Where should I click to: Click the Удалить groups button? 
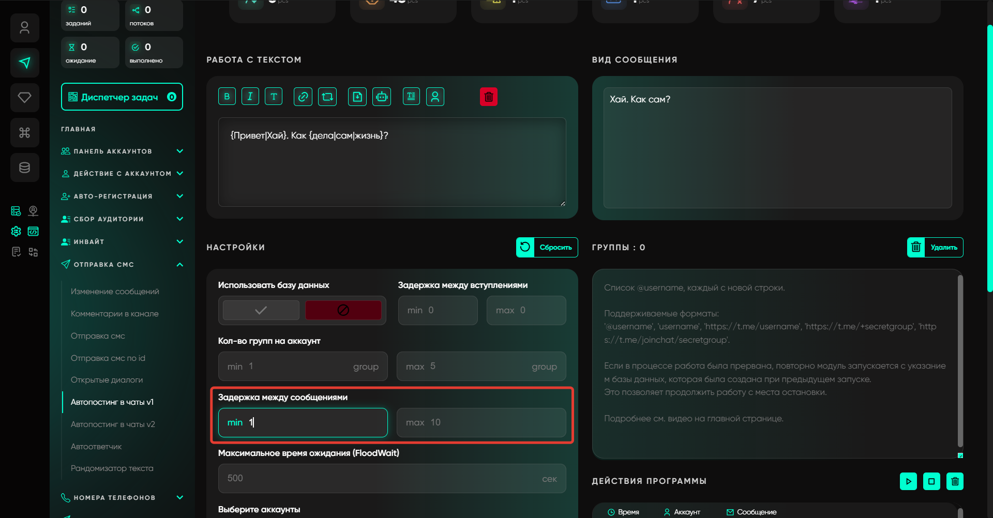935,247
